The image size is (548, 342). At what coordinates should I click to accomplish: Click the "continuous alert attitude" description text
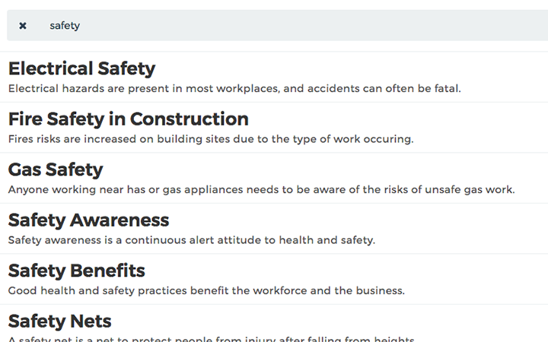pyautogui.click(x=192, y=240)
